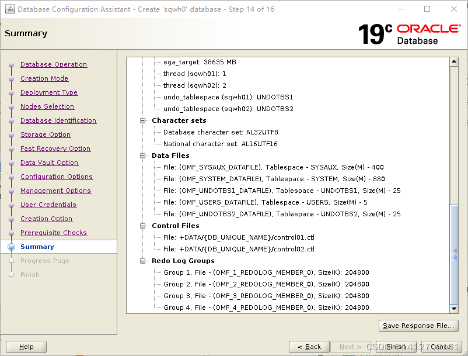
Task: Select the sga_target 38635 MB row
Action: pyautogui.click(x=200, y=62)
